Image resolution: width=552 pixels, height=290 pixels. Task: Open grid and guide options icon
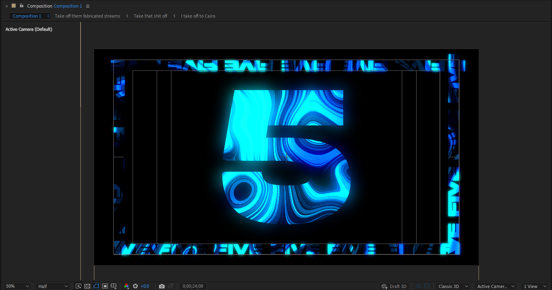point(114,286)
